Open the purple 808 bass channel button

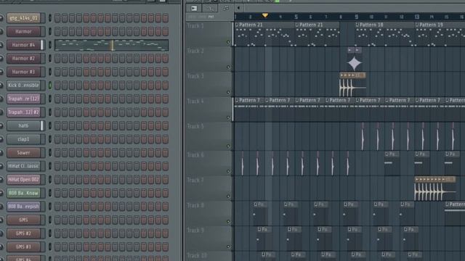tap(23, 207)
